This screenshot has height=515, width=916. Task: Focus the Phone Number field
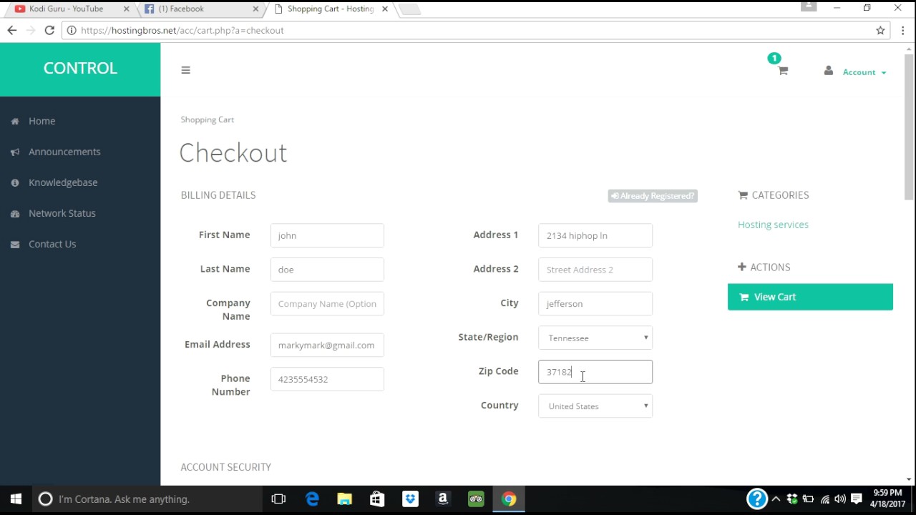[x=327, y=379]
